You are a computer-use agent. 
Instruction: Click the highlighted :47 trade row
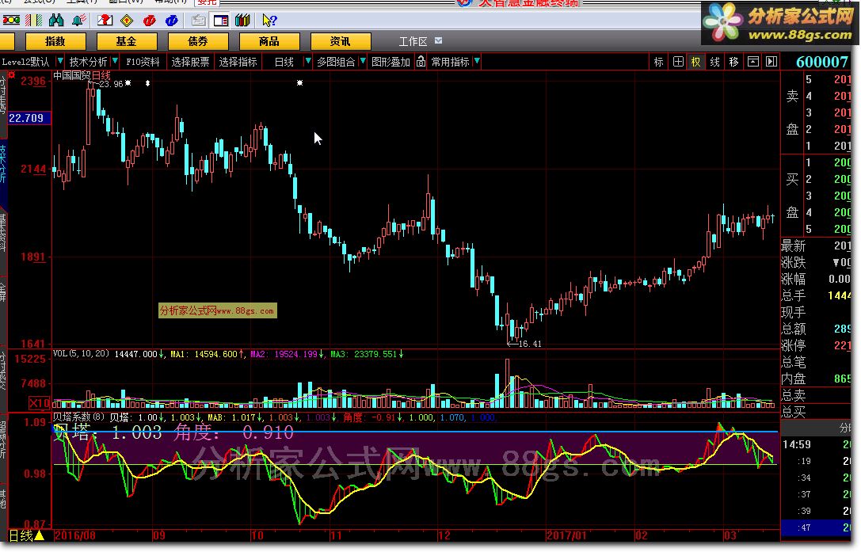tap(816, 527)
